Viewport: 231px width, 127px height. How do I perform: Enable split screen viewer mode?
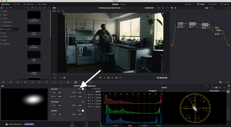(59, 11)
